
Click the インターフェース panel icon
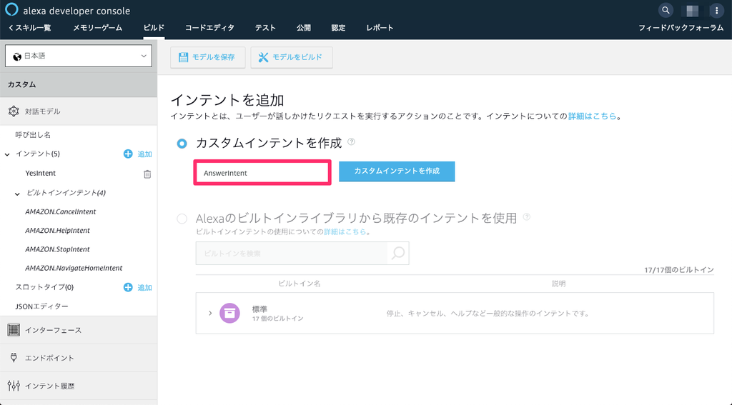point(14,330)
